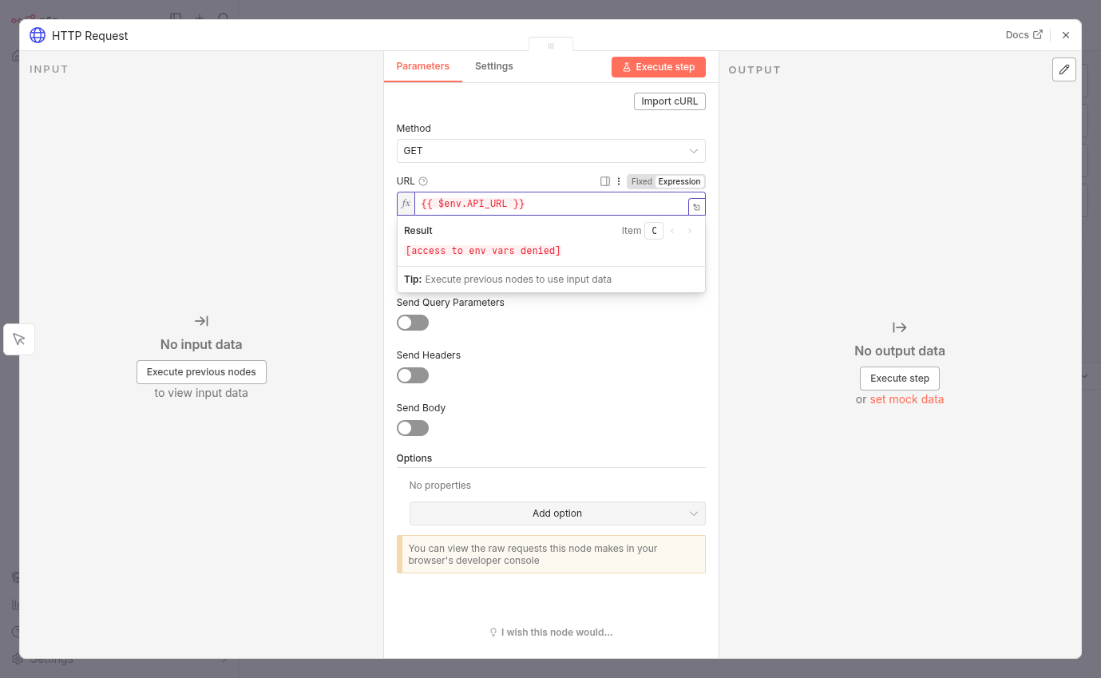Screen dimensions: 1101x678
Task: Switch URL field to Fixed mode
Action: click(641, 181)
